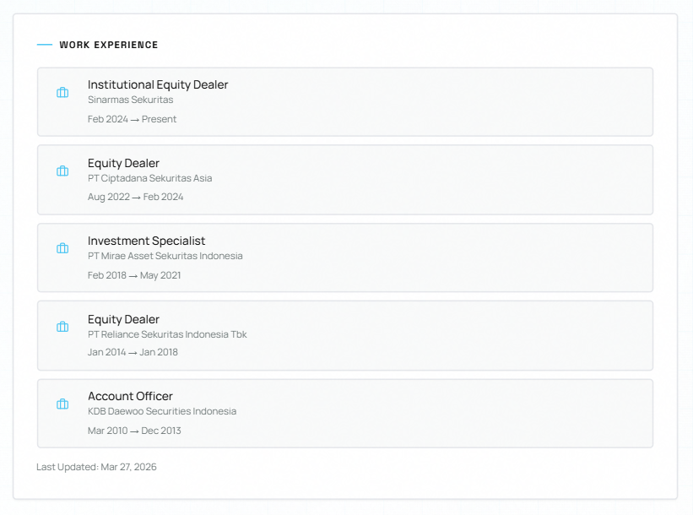Screen dimensions: 693x515
Task: Select the PT Ciptadana Sekuritas Asia company name
Action: [149, 178]
